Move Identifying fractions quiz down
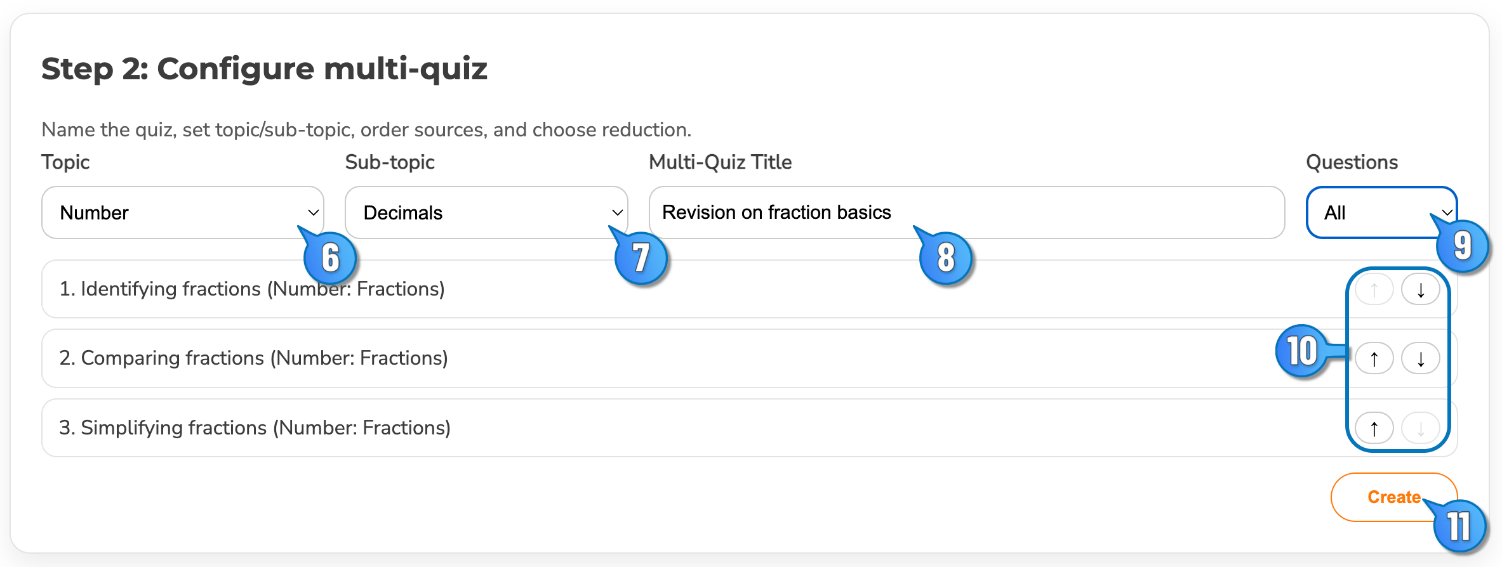The image size is (1502, 567). pyautogui.click(x=1421, y=289)
